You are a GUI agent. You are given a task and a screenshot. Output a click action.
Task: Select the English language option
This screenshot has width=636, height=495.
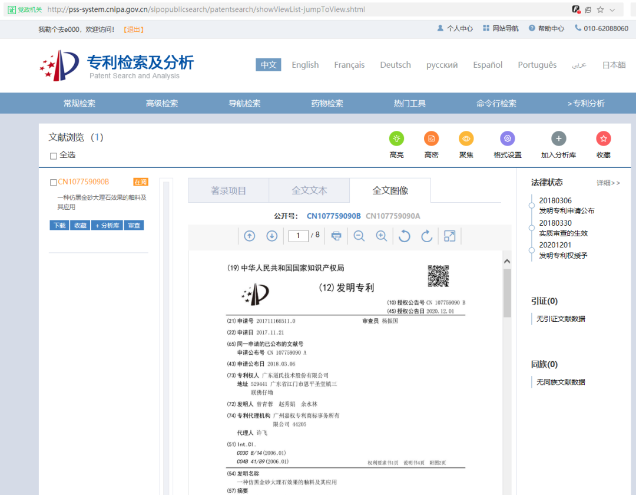coord(305,65)
